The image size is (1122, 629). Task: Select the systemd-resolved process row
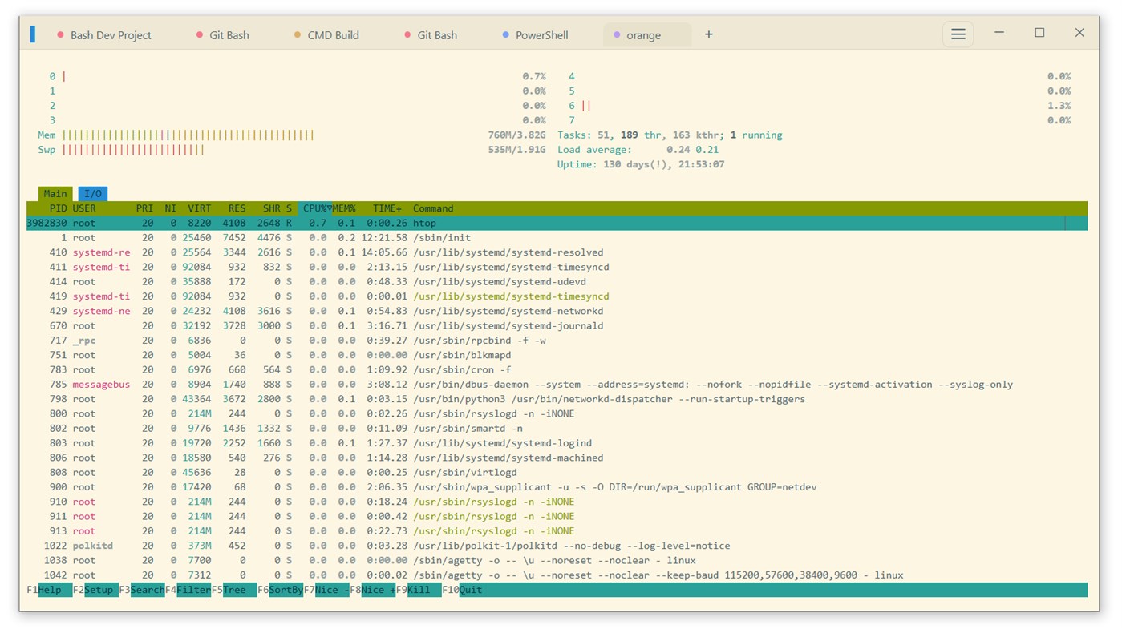click(x=557, y=252)
